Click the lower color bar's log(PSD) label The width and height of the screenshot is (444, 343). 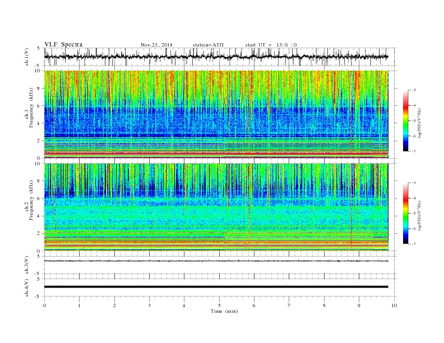pos(419,215)
